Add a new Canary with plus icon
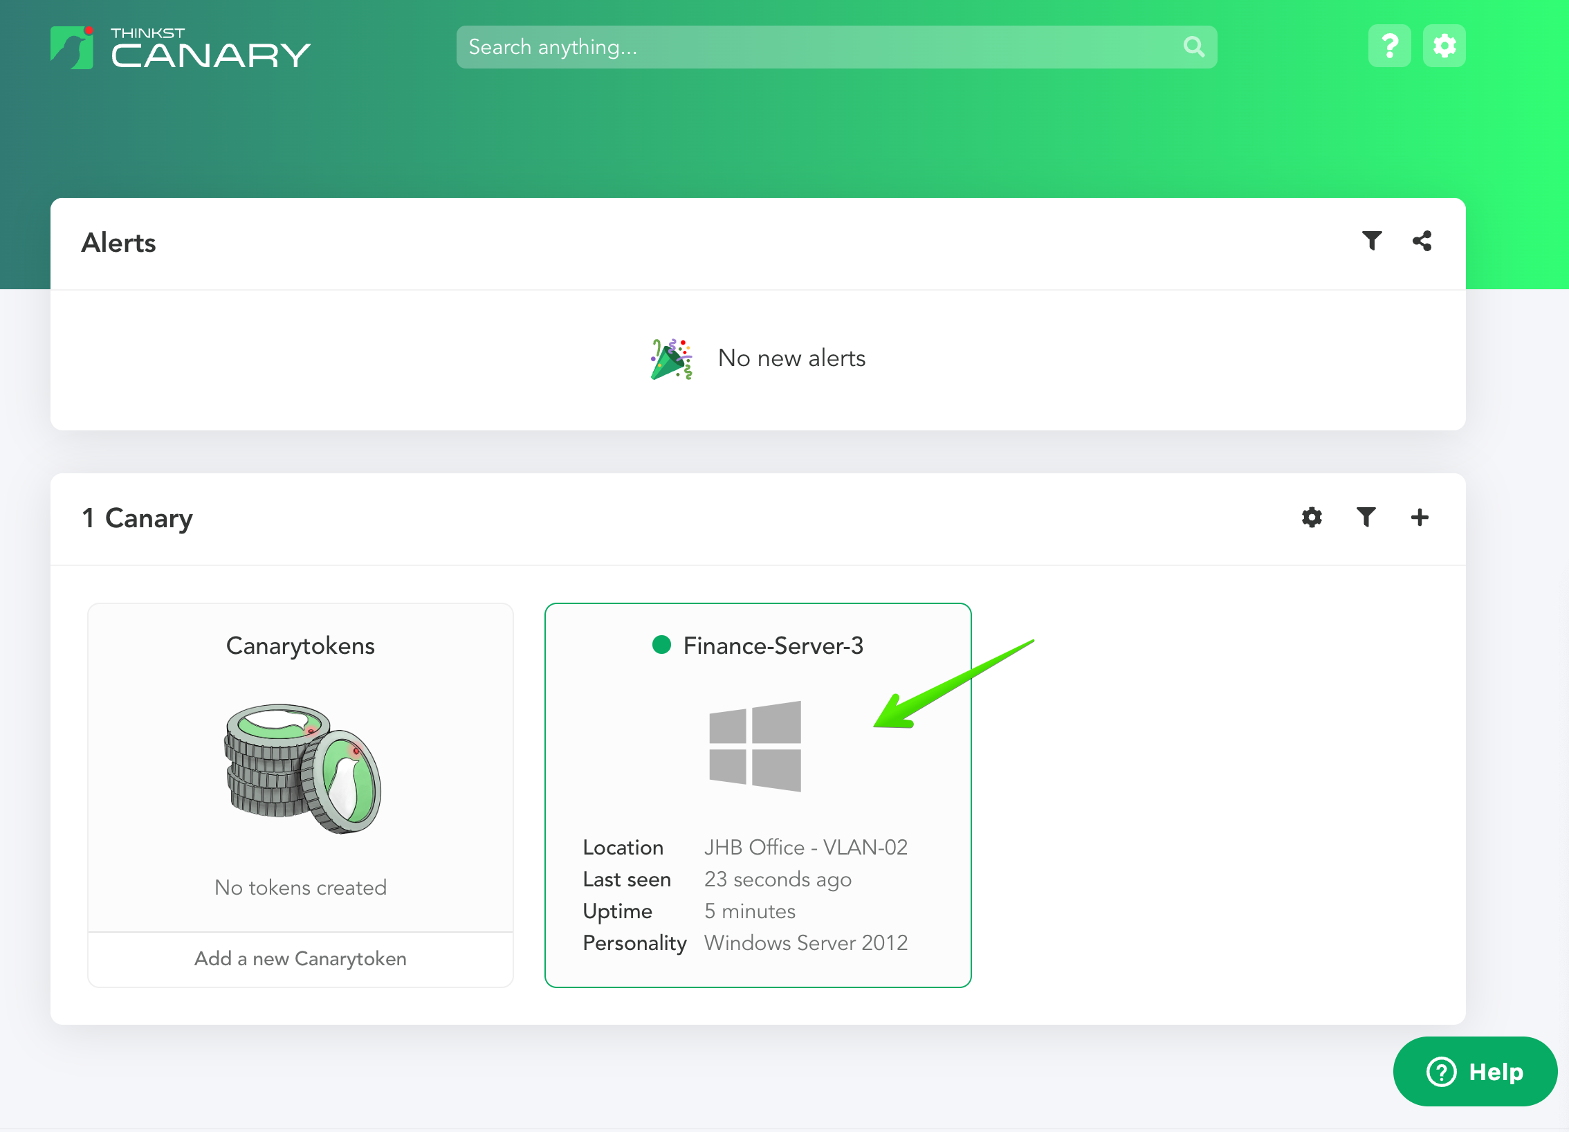The height and width of the screenshot is (1132, 1569). pyautogui.click(x=1420, y=517)
